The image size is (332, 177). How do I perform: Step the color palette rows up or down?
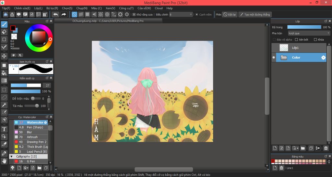(x=329, y=161)
